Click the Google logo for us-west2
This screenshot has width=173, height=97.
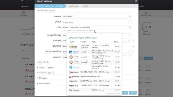click(74, 62)
